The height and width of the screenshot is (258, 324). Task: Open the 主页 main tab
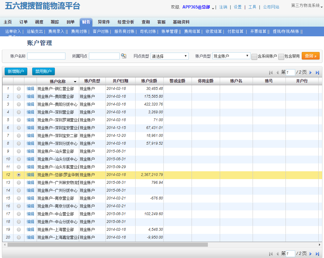tap(8, 22)
